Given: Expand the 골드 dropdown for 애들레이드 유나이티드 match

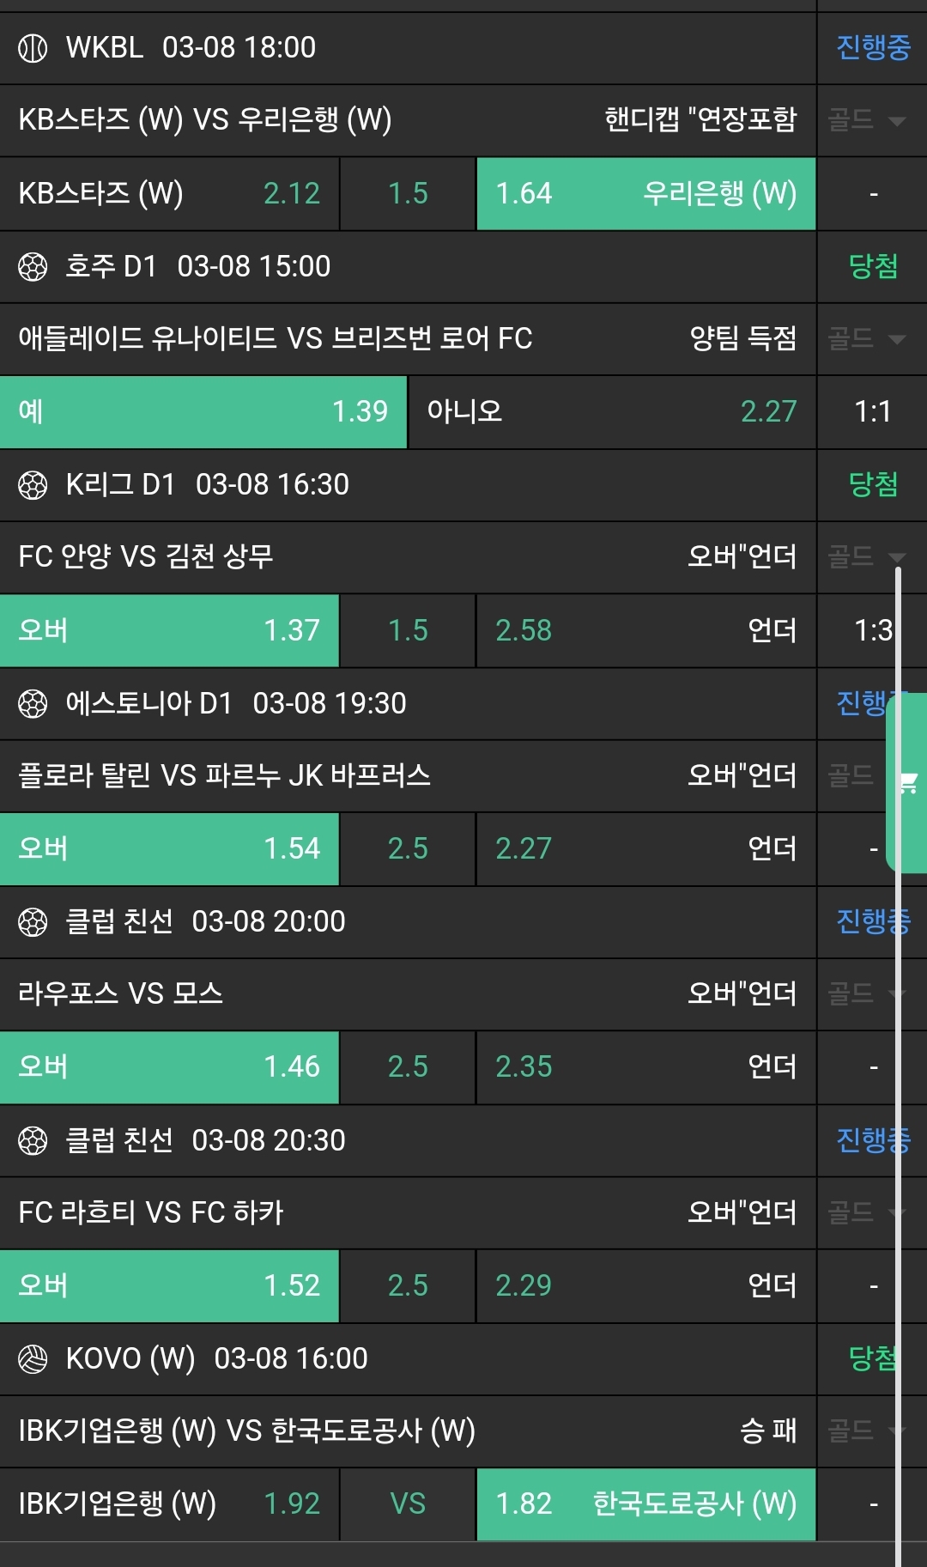Looking at the screenshot, I should [867, 339].
